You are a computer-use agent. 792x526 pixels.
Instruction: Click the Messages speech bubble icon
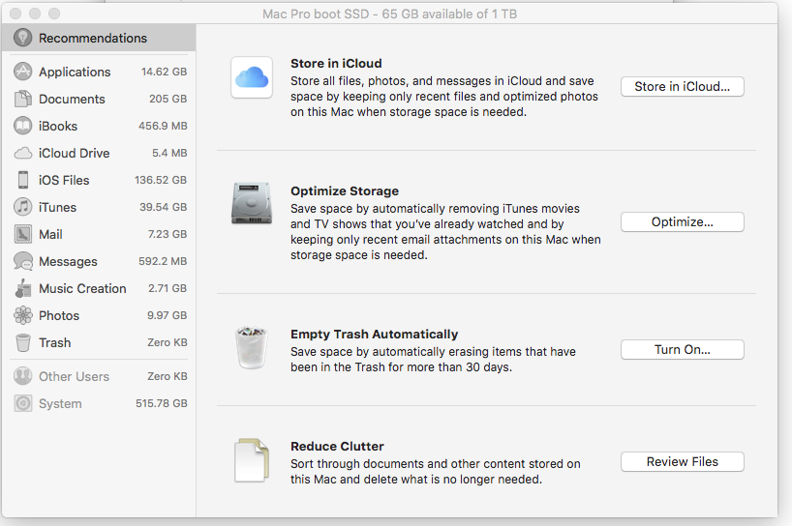[23, 261]
